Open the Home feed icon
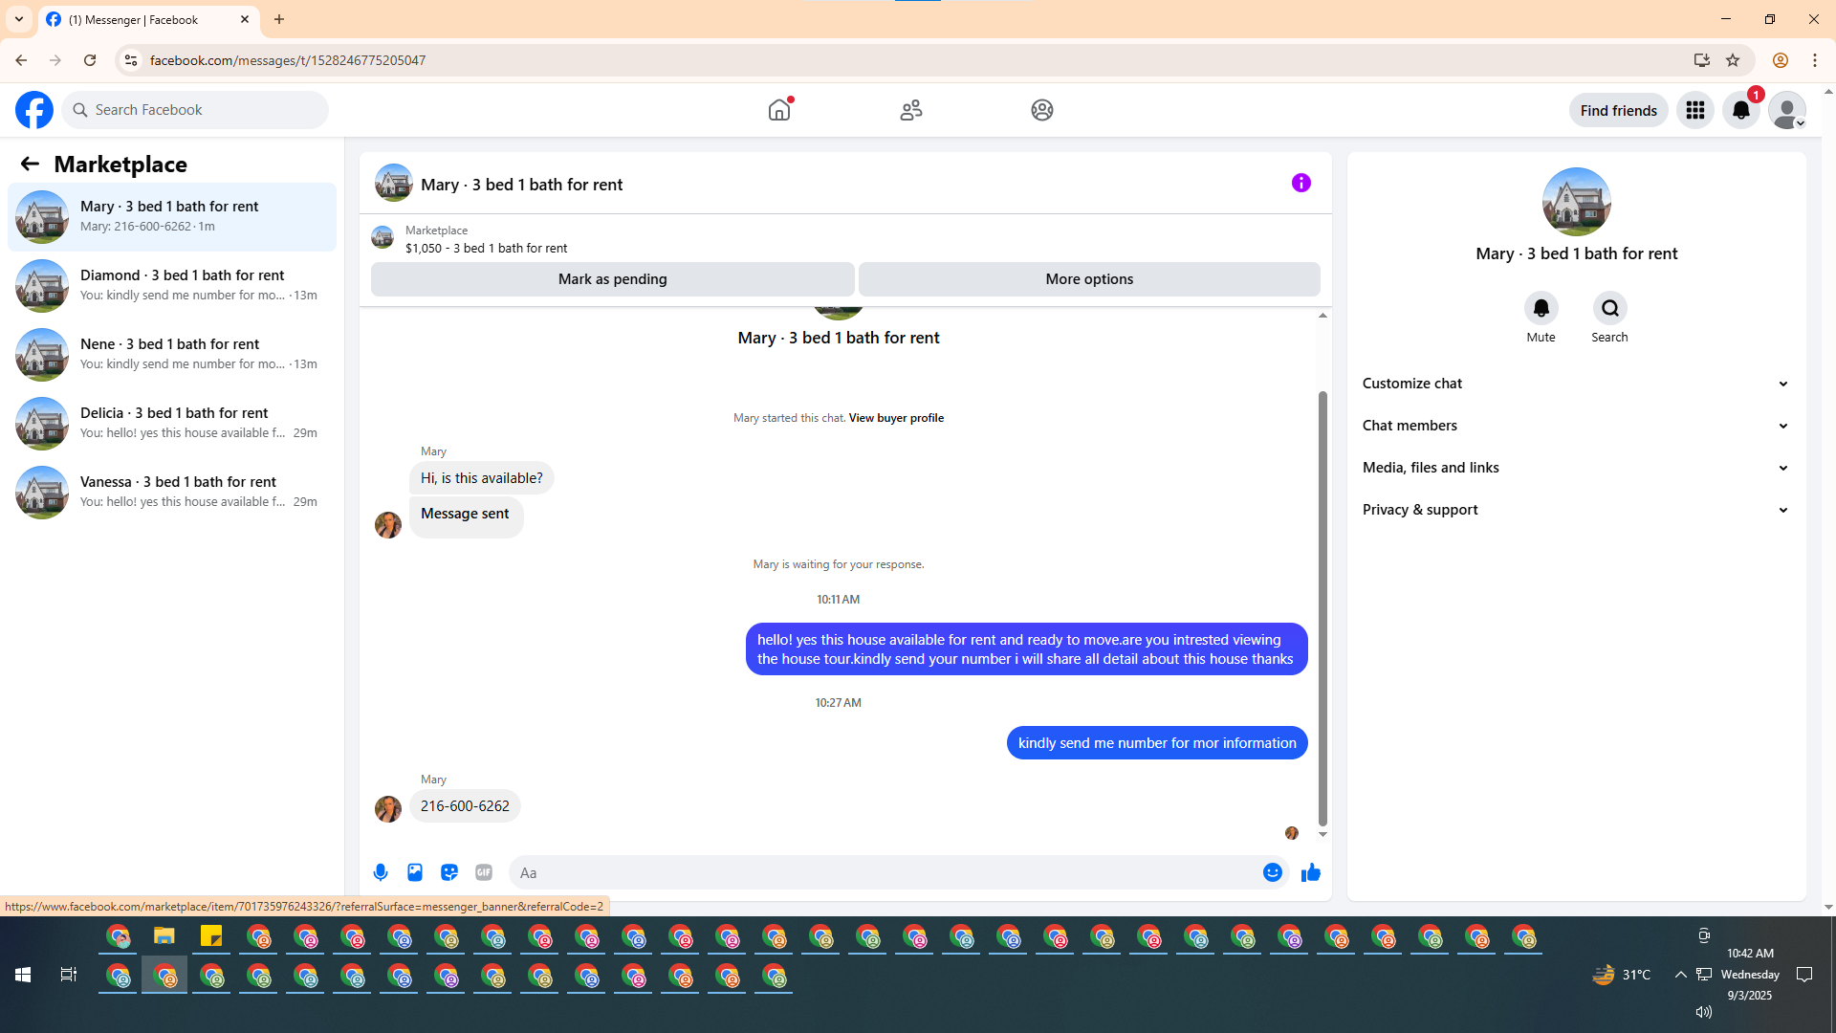 [x=779, y=110]
